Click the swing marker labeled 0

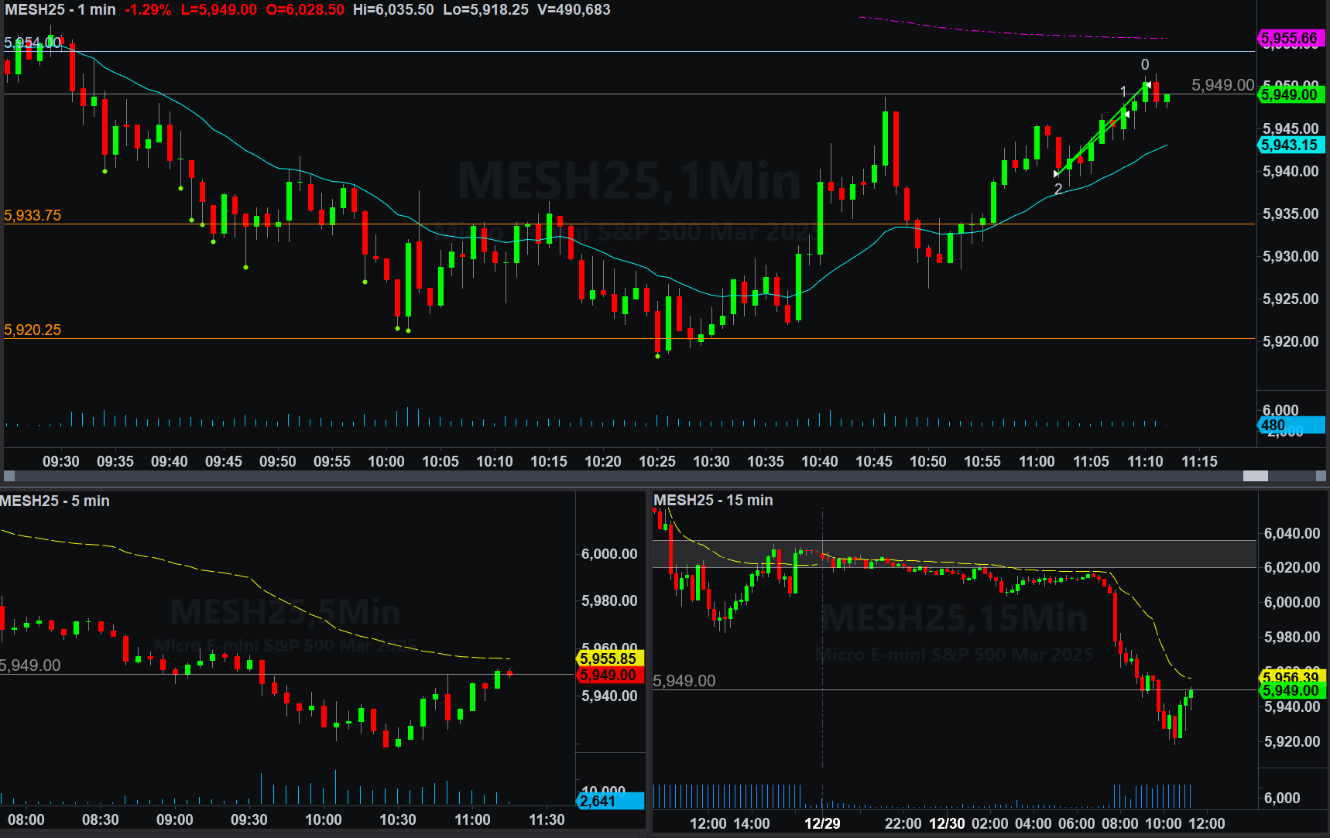click(1145, 65)
